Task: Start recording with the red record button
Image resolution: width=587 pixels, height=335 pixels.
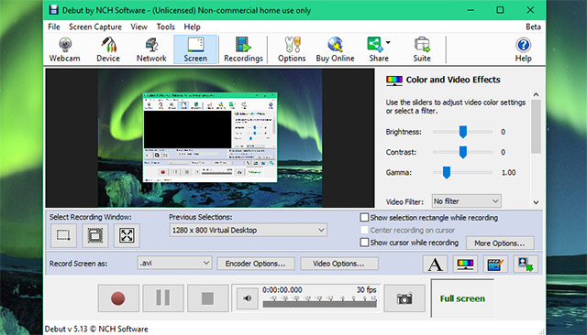Action: click(x=118, y=298)
